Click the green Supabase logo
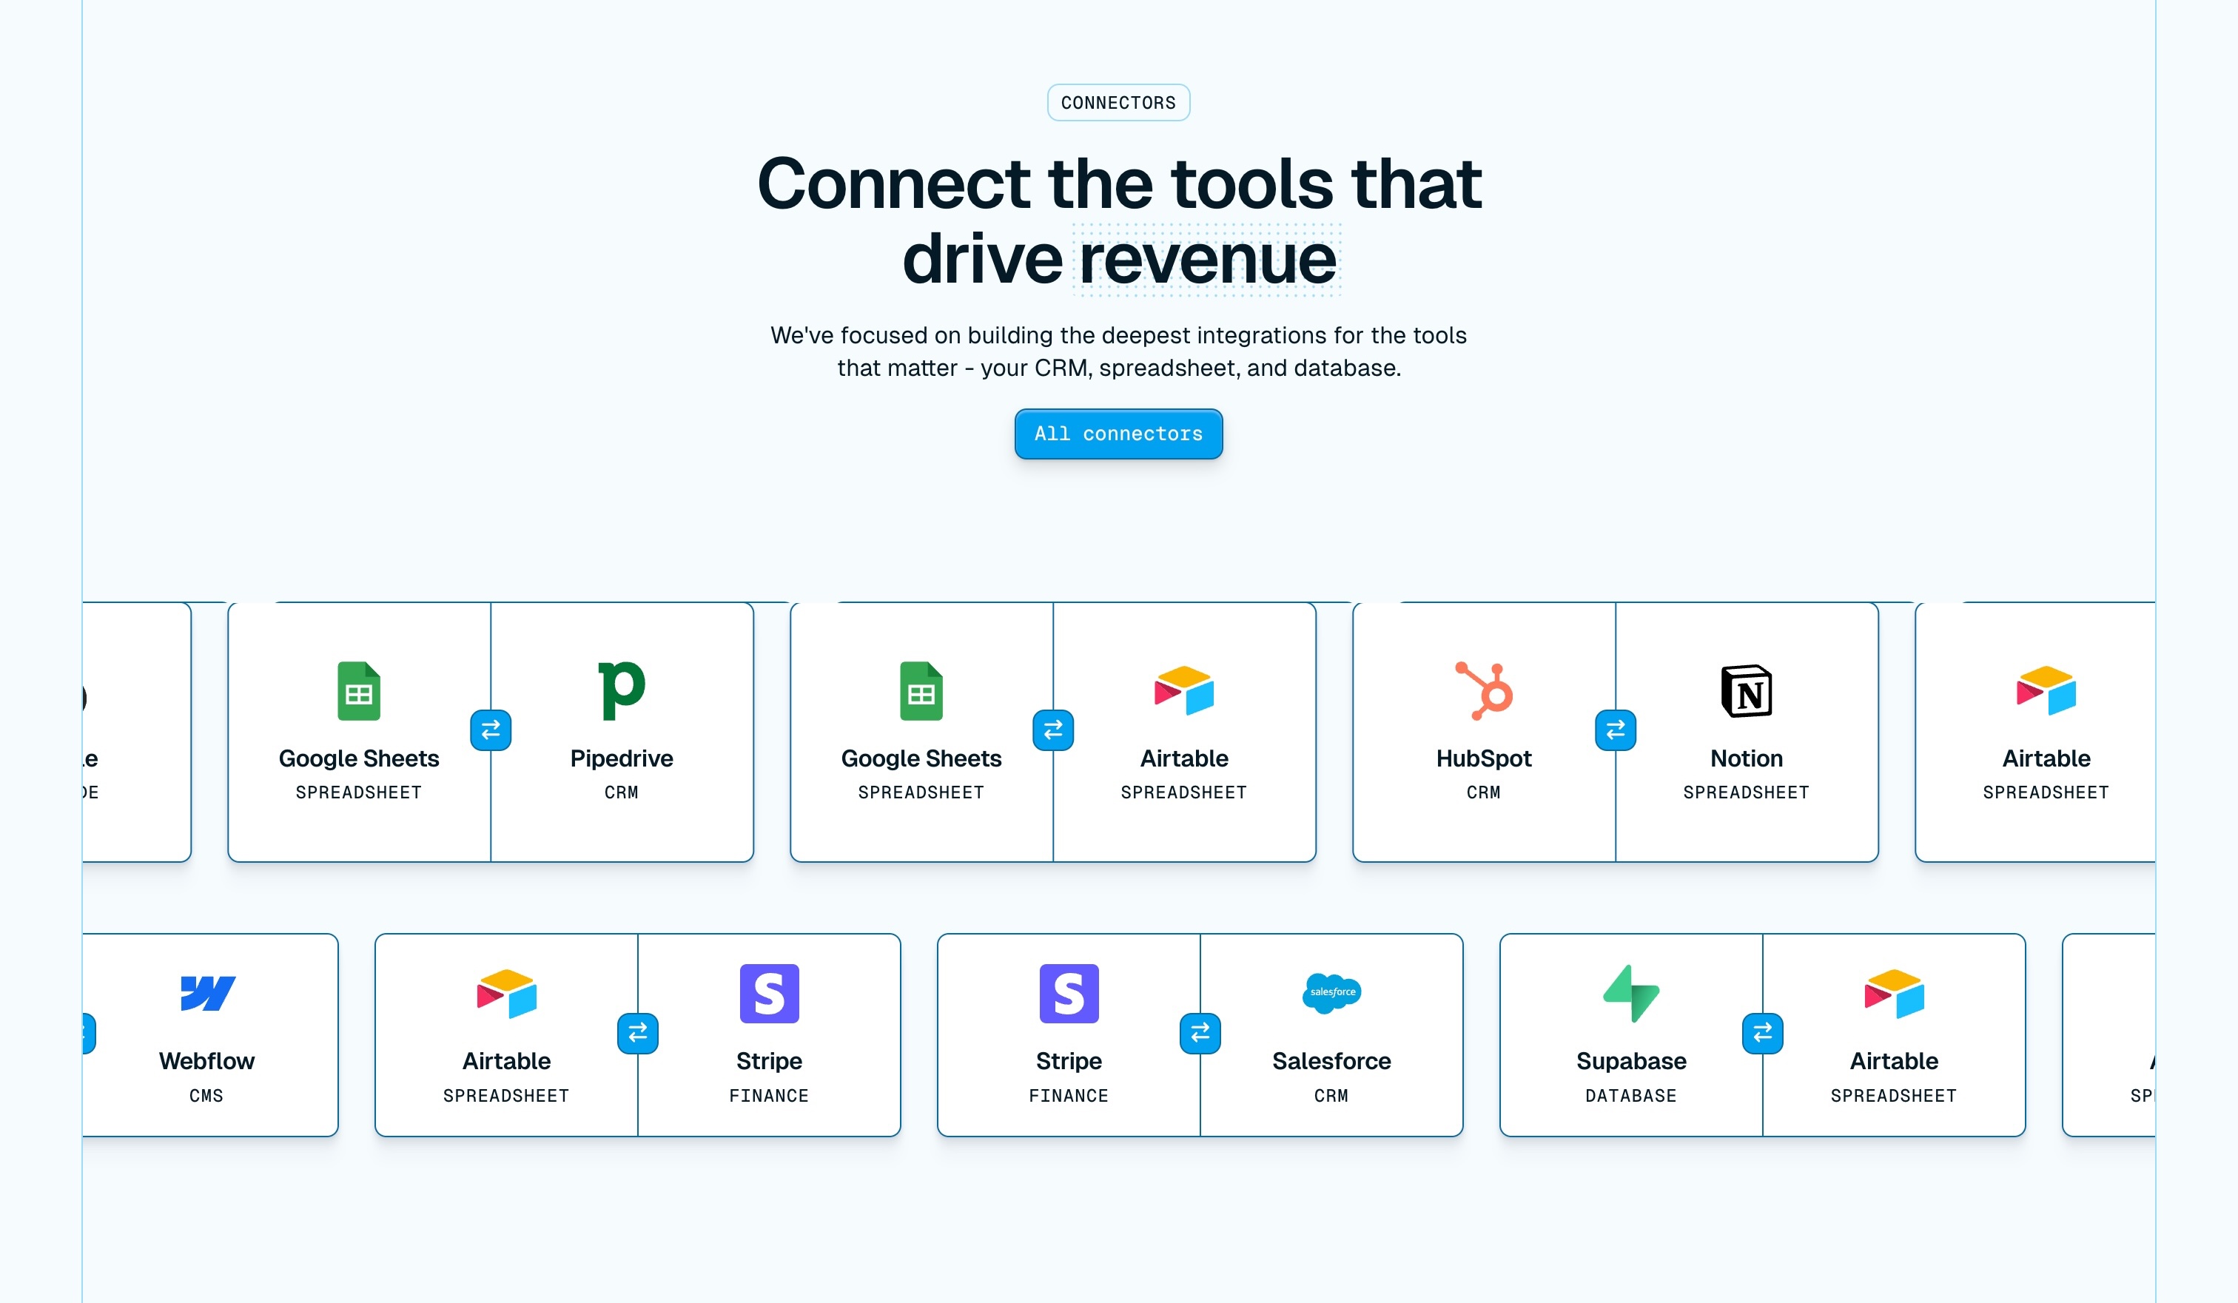2238x1303 pixels. (1631, 993)
